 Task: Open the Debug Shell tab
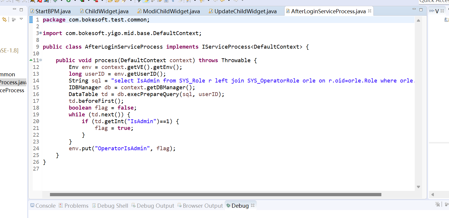(110, 206)
